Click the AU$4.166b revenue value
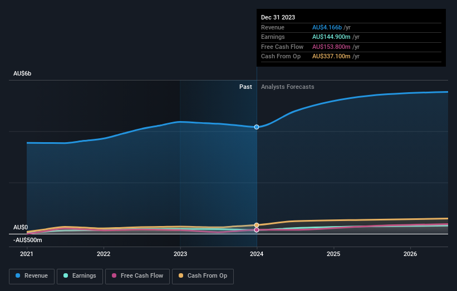The width and height of the screenshot is (457, 291). (x=327, y=27)
